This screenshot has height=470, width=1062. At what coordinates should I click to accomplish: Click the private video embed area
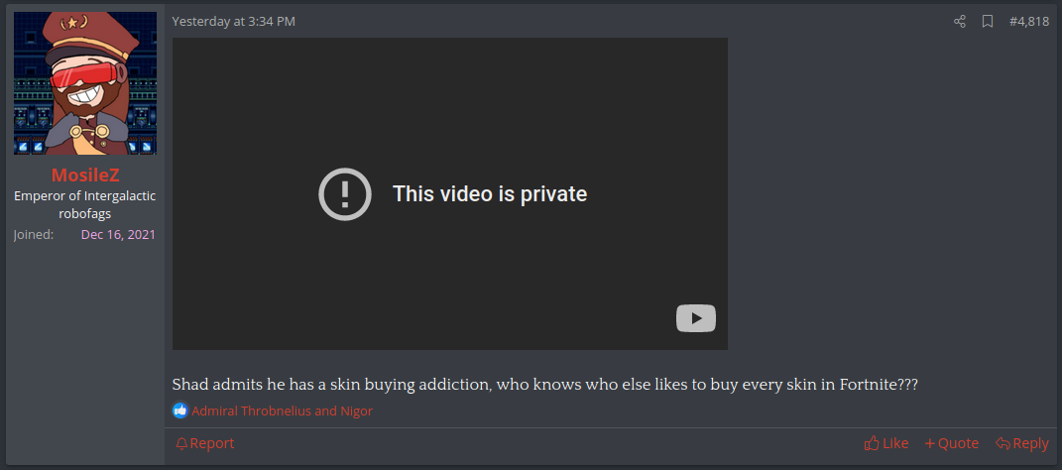[450, 193]
